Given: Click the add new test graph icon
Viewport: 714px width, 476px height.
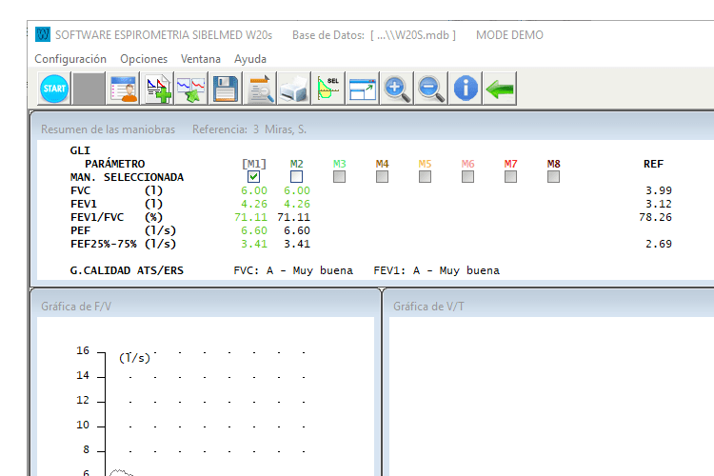Looking at the screenshot, I should [x=156, y=89].
